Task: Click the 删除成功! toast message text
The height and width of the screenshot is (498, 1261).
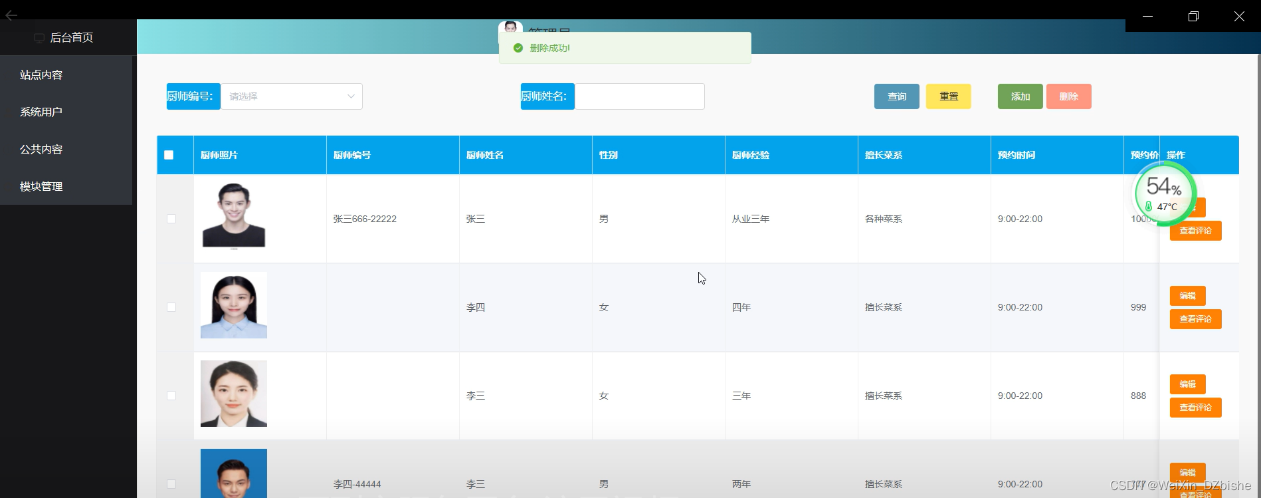Action: coord(550,48)
